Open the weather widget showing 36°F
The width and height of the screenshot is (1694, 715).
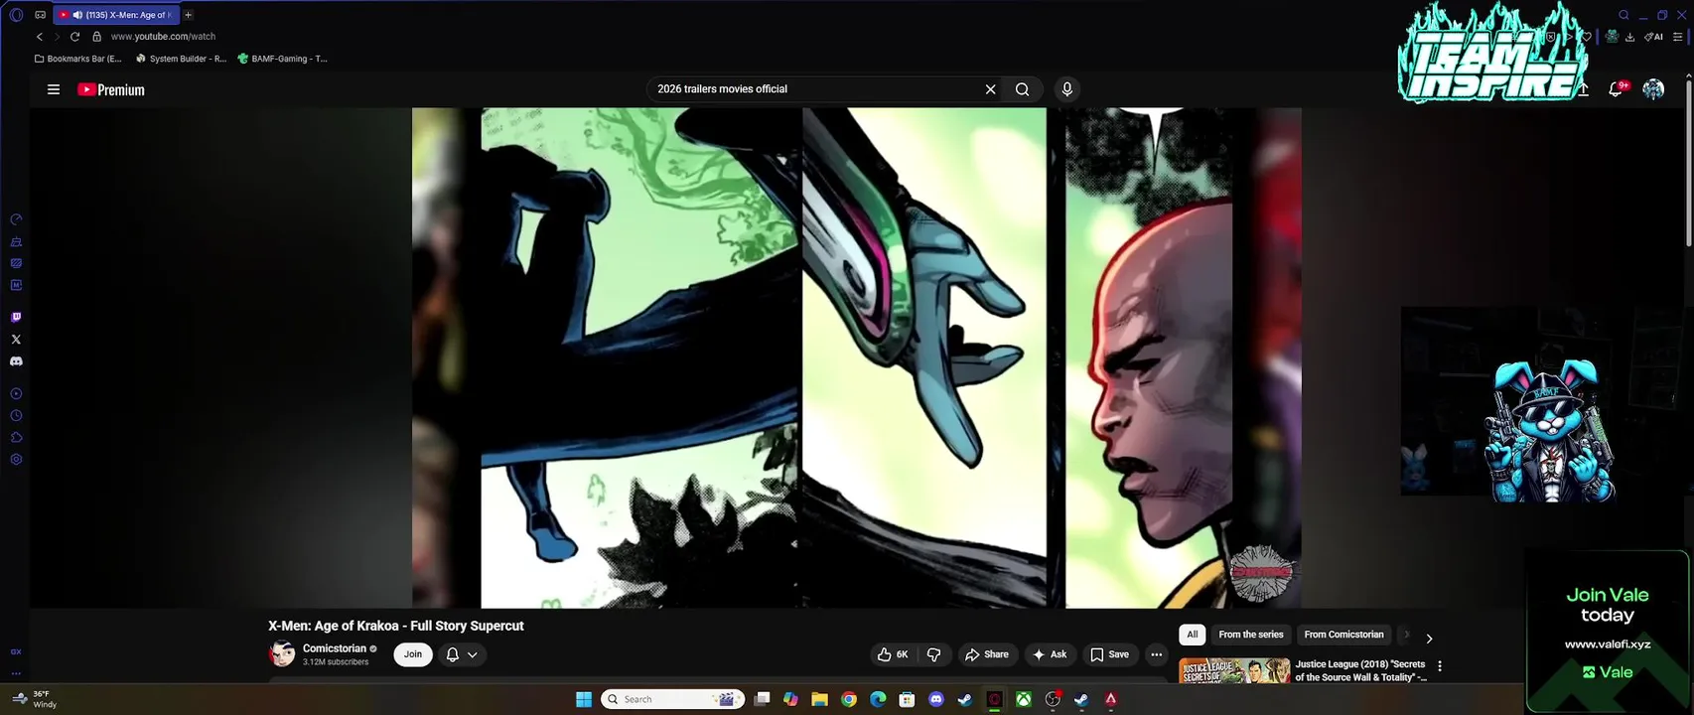pyautogui.click(x=35, y=699)
